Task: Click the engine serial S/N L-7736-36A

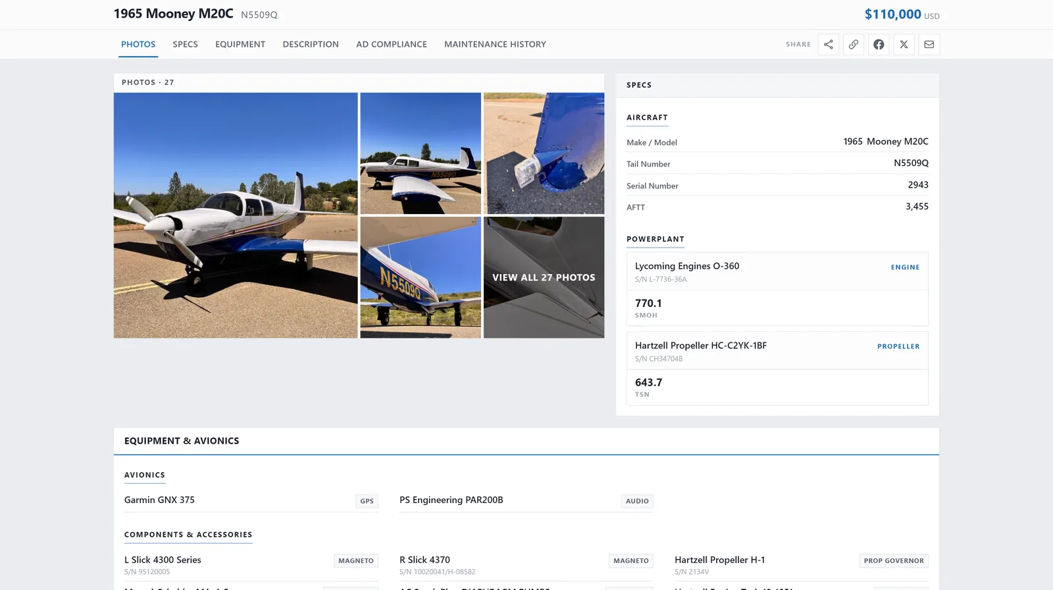Action: [661, 280]
